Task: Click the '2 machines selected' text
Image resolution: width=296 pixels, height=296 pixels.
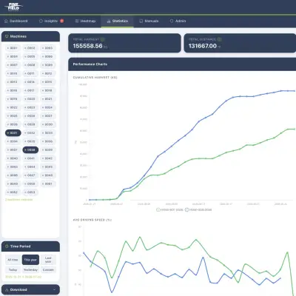Action: [18, 200]
